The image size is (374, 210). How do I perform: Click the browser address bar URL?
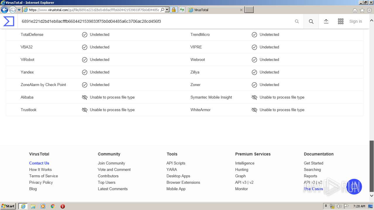tap(94, 10)
